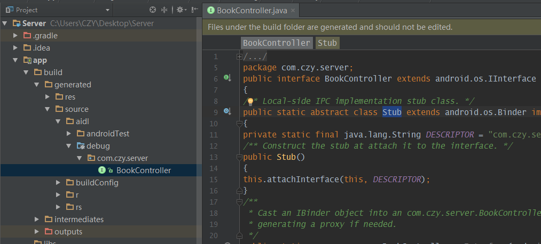The height and width of the screenshot is (244, 541).
Task: Collapse the aidl folder
Action: pos(58,121)
